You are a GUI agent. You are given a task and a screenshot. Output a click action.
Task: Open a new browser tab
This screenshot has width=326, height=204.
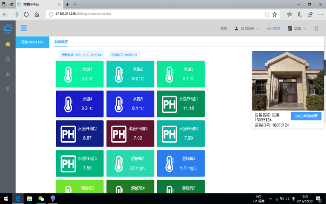[67, 4]
